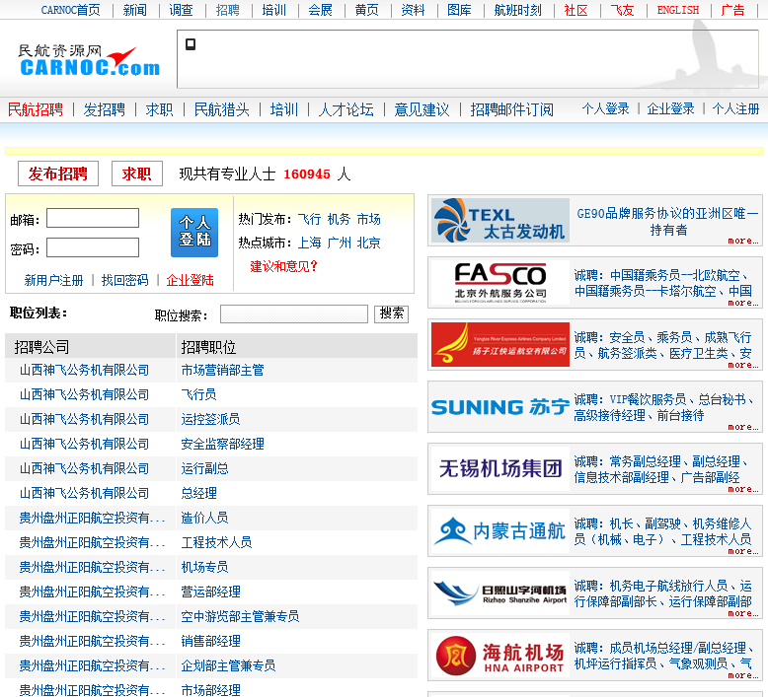Screen dimensions: 768x697
Task: Click the 搜索 search button
Action: coord(391,314)
